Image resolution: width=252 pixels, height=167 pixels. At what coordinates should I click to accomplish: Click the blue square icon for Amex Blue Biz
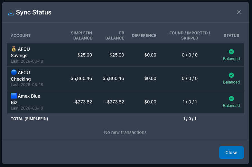tap(14, 96)
